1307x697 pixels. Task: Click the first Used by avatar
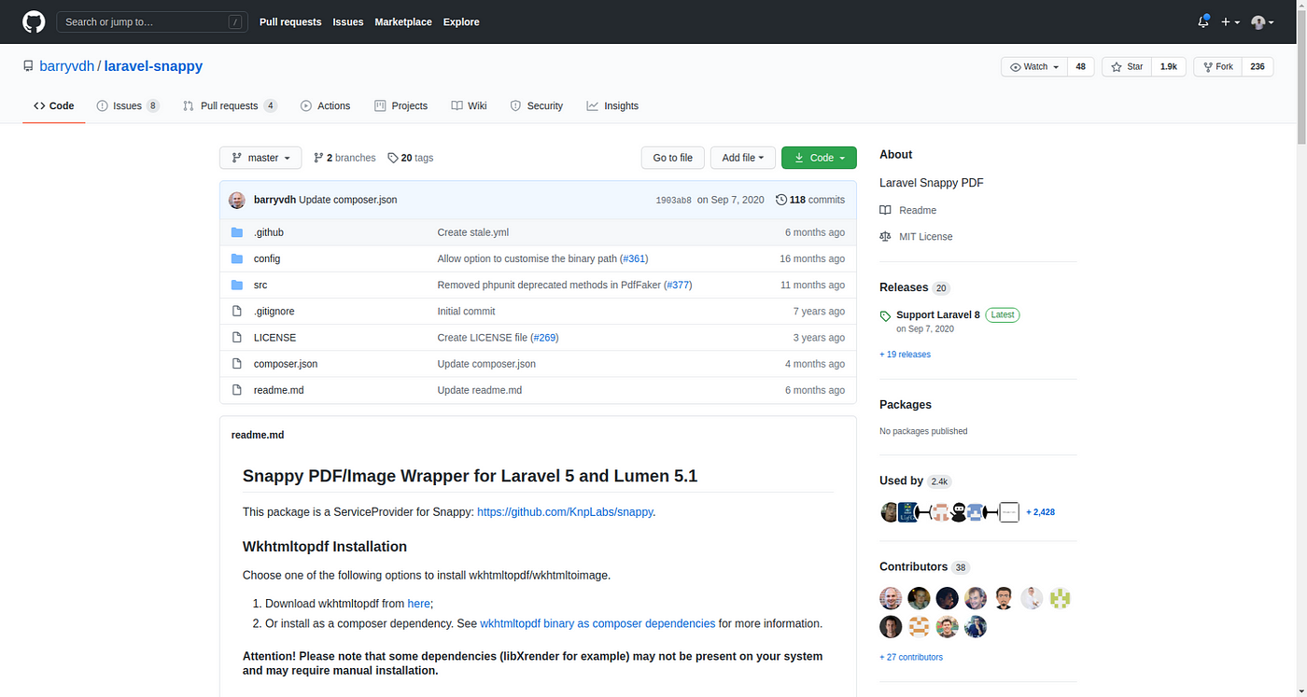tap(889, 511)
